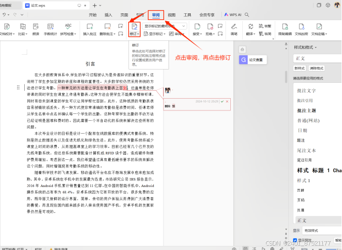Click the search magnifier next to WPS AI
Image resolution: width=342 pixels, height=250 pixels.
pyautogui.click(x=247, y=15)
